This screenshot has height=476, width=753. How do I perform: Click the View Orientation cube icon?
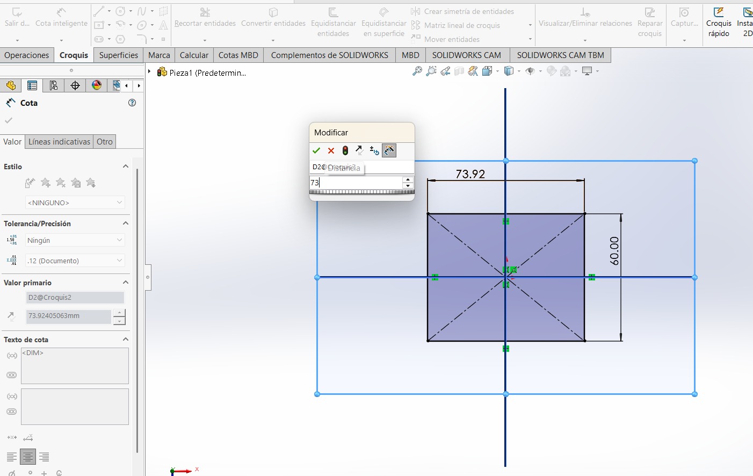pyautogui.click(x=487, y=71)
